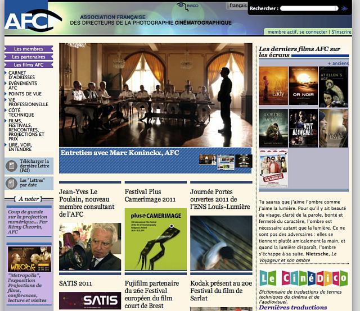The width and height of the screenshot is (360, 311).
Task: Click the A noter section heading
Action: pyautogui.click(x=28, y=199)
